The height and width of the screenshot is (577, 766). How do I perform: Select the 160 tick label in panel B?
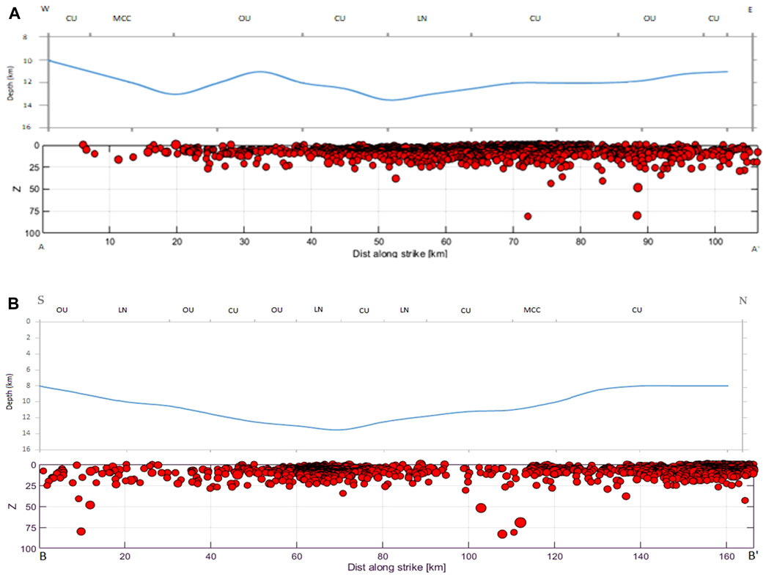726,556
